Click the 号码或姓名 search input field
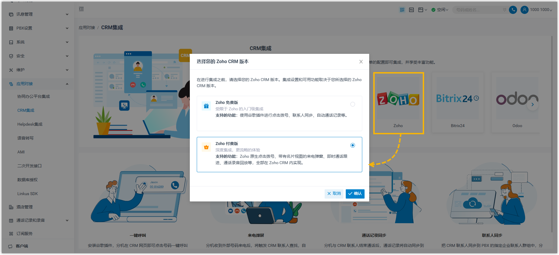The width and height of the screenshot is (559, 255). pyautogui.click(x=477, y=10)
